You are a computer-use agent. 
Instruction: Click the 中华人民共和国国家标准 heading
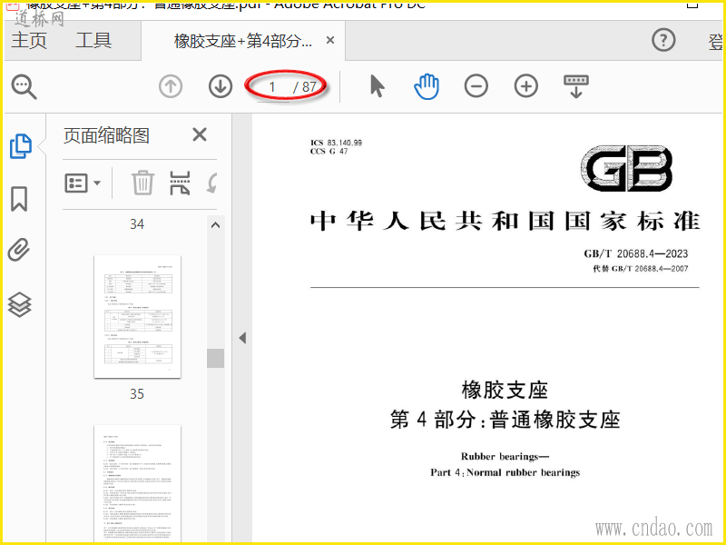(505, 221)
